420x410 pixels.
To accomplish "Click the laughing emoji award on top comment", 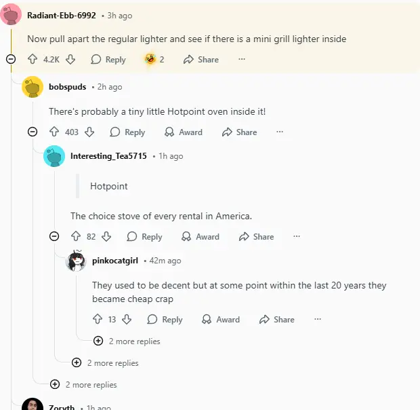I will click(x=150, y=60).
